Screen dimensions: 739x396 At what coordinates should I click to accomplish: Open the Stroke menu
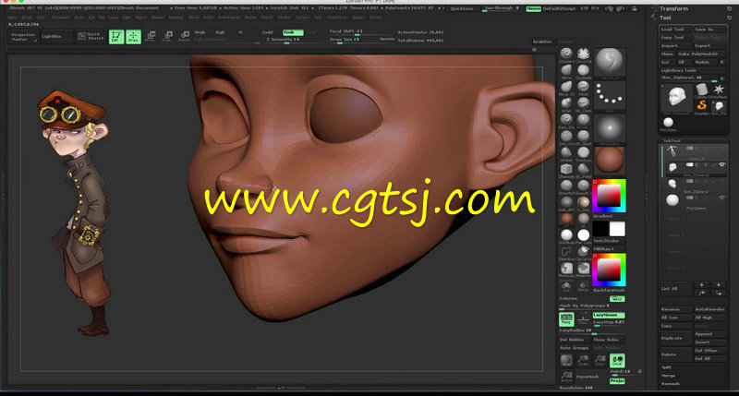[x=284, y=18]
